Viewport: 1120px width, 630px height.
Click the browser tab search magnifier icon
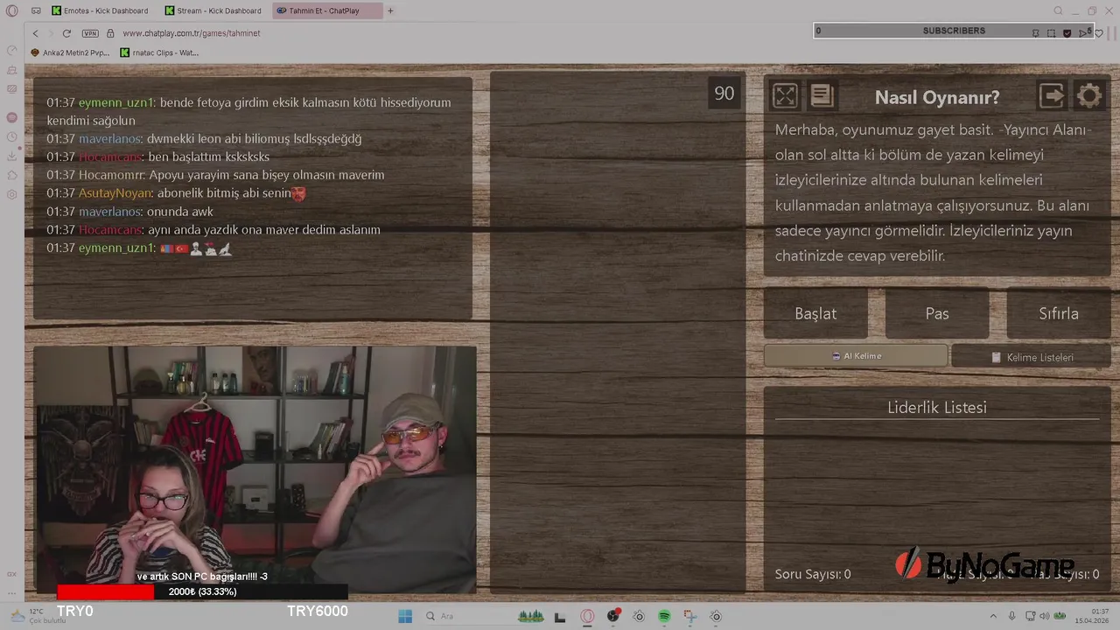[x=1058, y=10]
